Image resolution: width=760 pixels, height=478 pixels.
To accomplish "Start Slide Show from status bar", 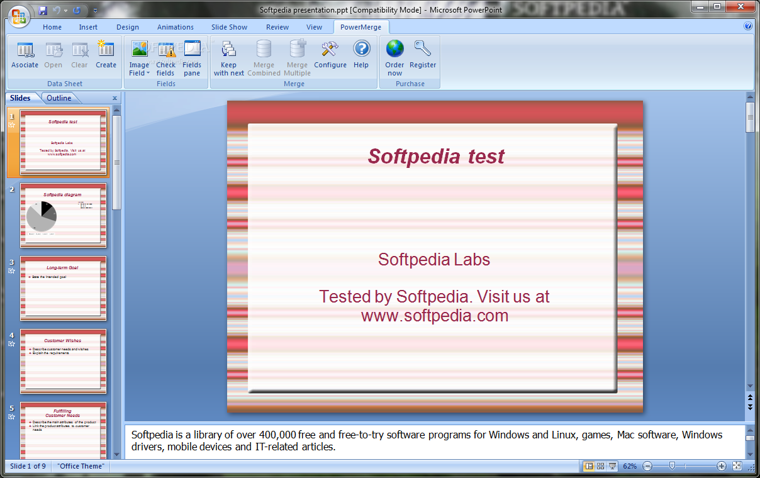I will 612,466.
